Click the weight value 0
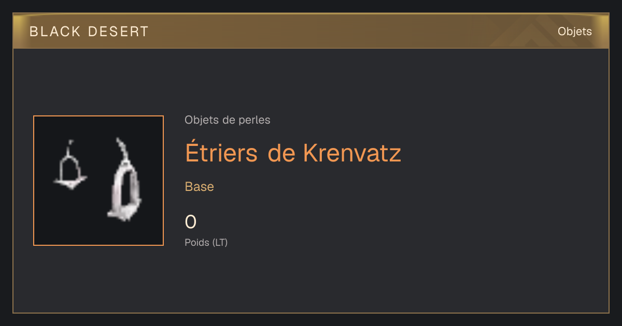Screen dimensions: 622x326 pos(191,223)
